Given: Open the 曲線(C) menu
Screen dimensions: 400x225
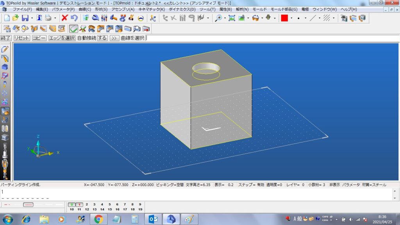Looking at the screenshot, I should click(85, 9).
